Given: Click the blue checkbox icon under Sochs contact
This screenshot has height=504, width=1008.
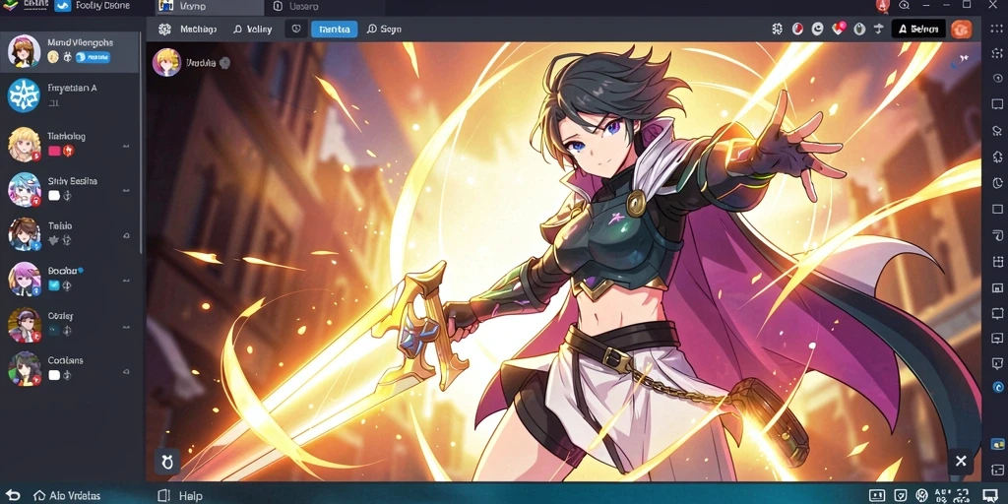Looking at the screenshot, I should pos(54,284).
